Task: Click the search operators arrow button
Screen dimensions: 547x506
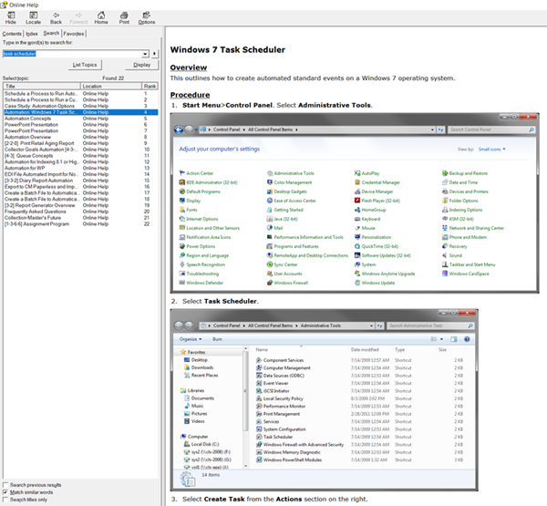Action: [155, 54]
